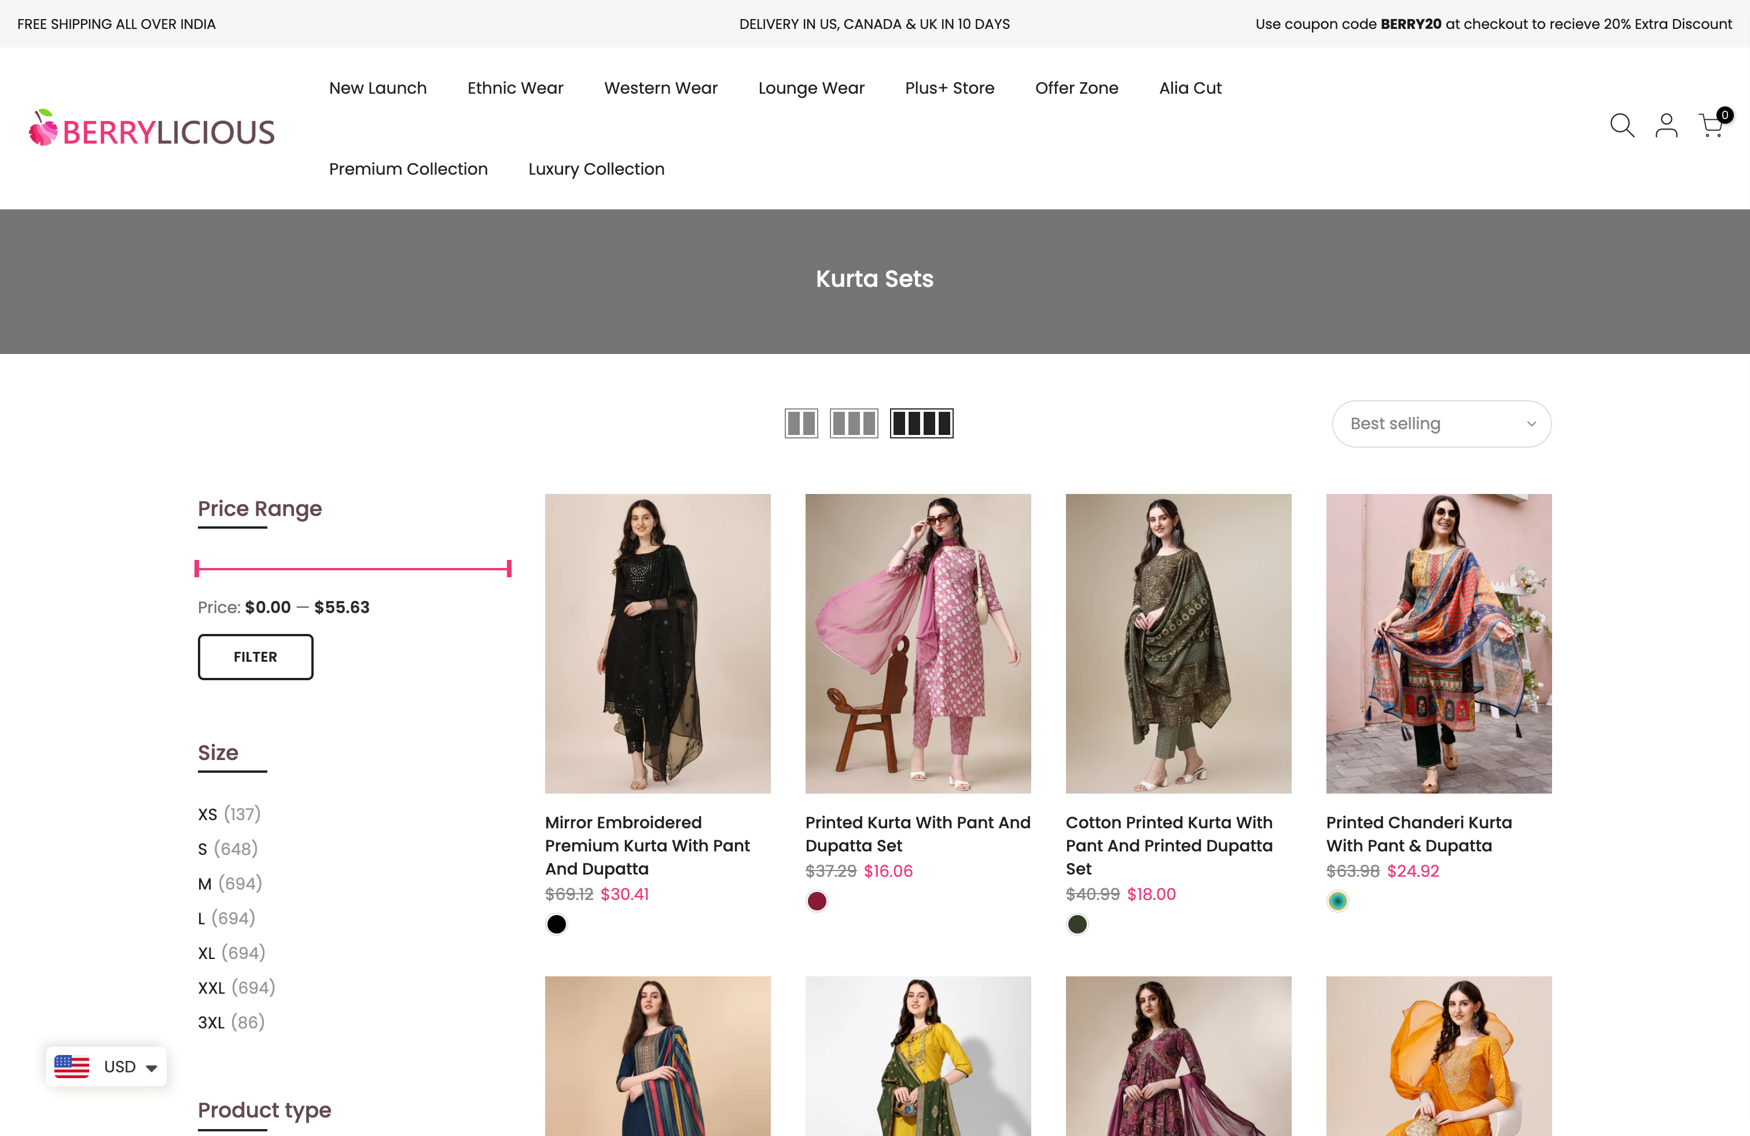Switch to two-column grid view
The height and width of the screenshot is (1136, 1750).
[x=802, y=423]
